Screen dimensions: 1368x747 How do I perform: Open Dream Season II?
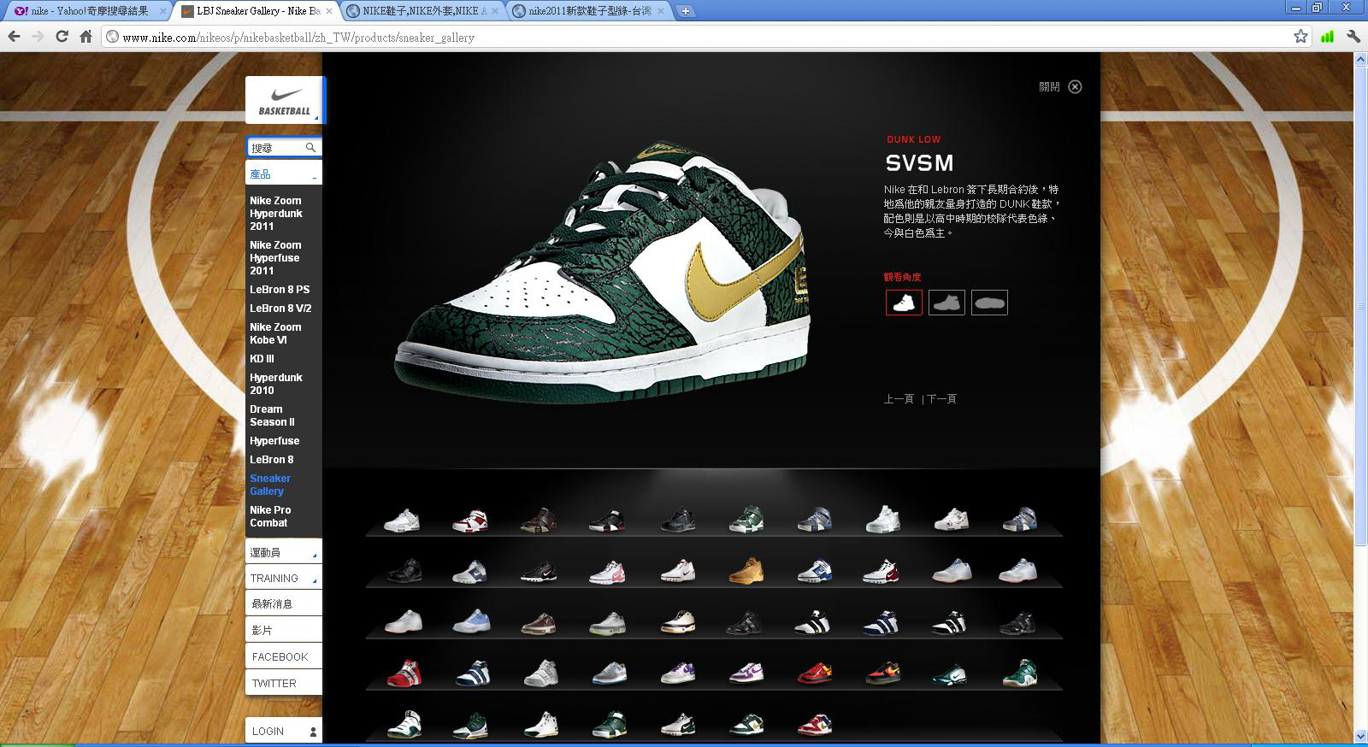point(272,415)
